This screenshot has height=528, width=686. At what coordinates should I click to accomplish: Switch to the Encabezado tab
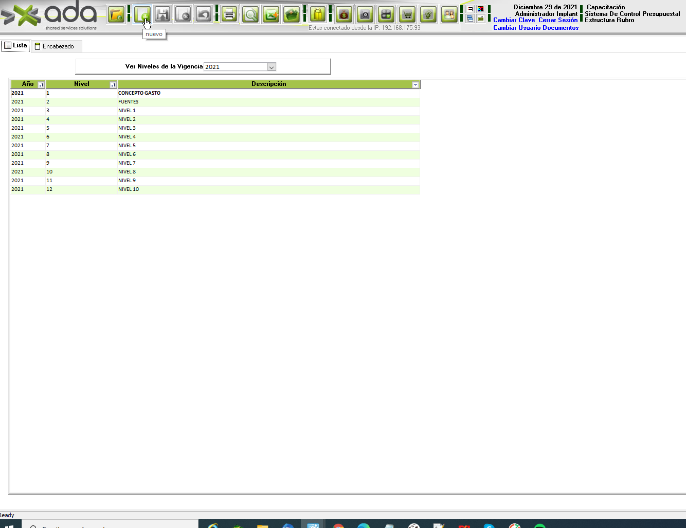[55, 46]
